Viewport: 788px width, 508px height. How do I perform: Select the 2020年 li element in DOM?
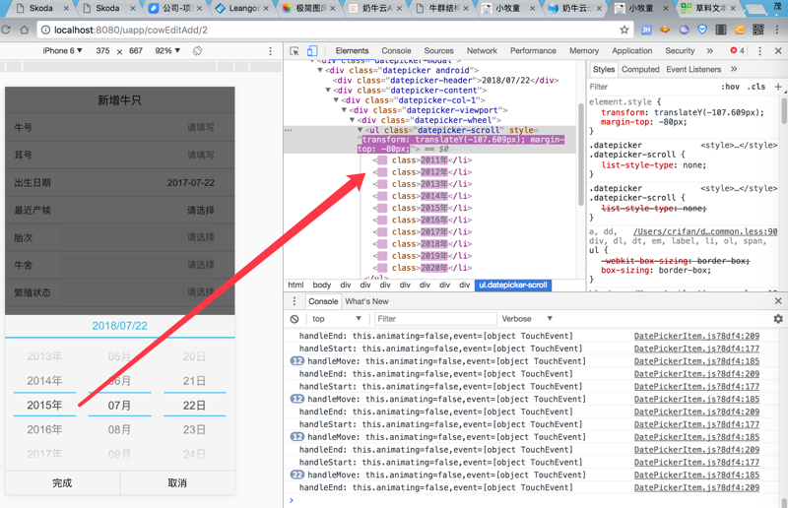pyautogui.click(x=423, y=268)
